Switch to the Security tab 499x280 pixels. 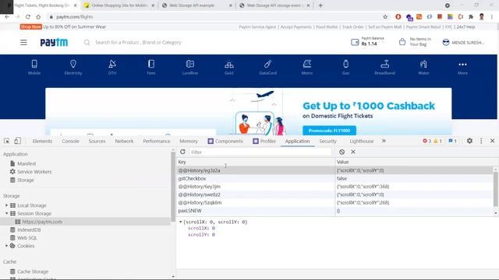point(327,141)
